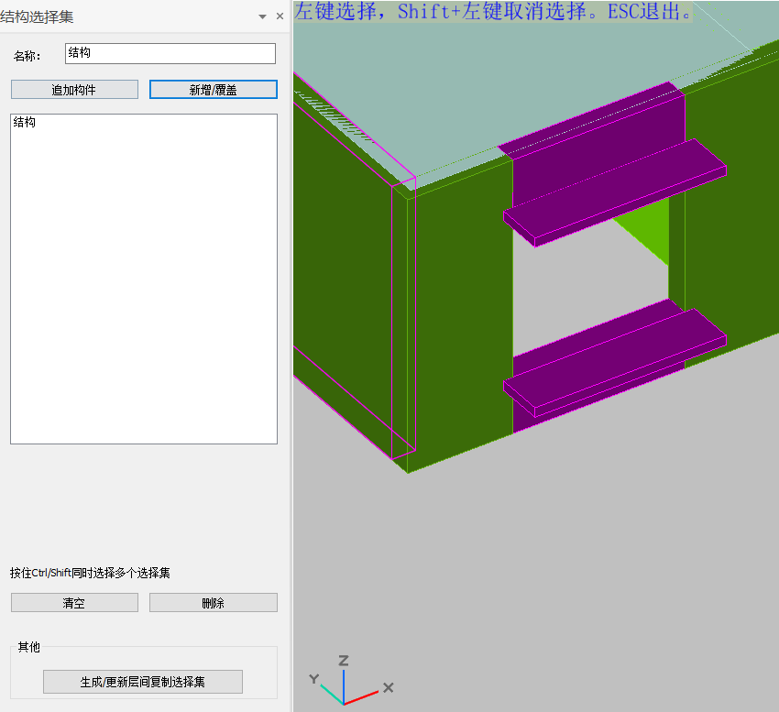The width and height of the screenshot is (779, 712).
Task: Click the 新增/覆盖 button
Action: [213, 90]
